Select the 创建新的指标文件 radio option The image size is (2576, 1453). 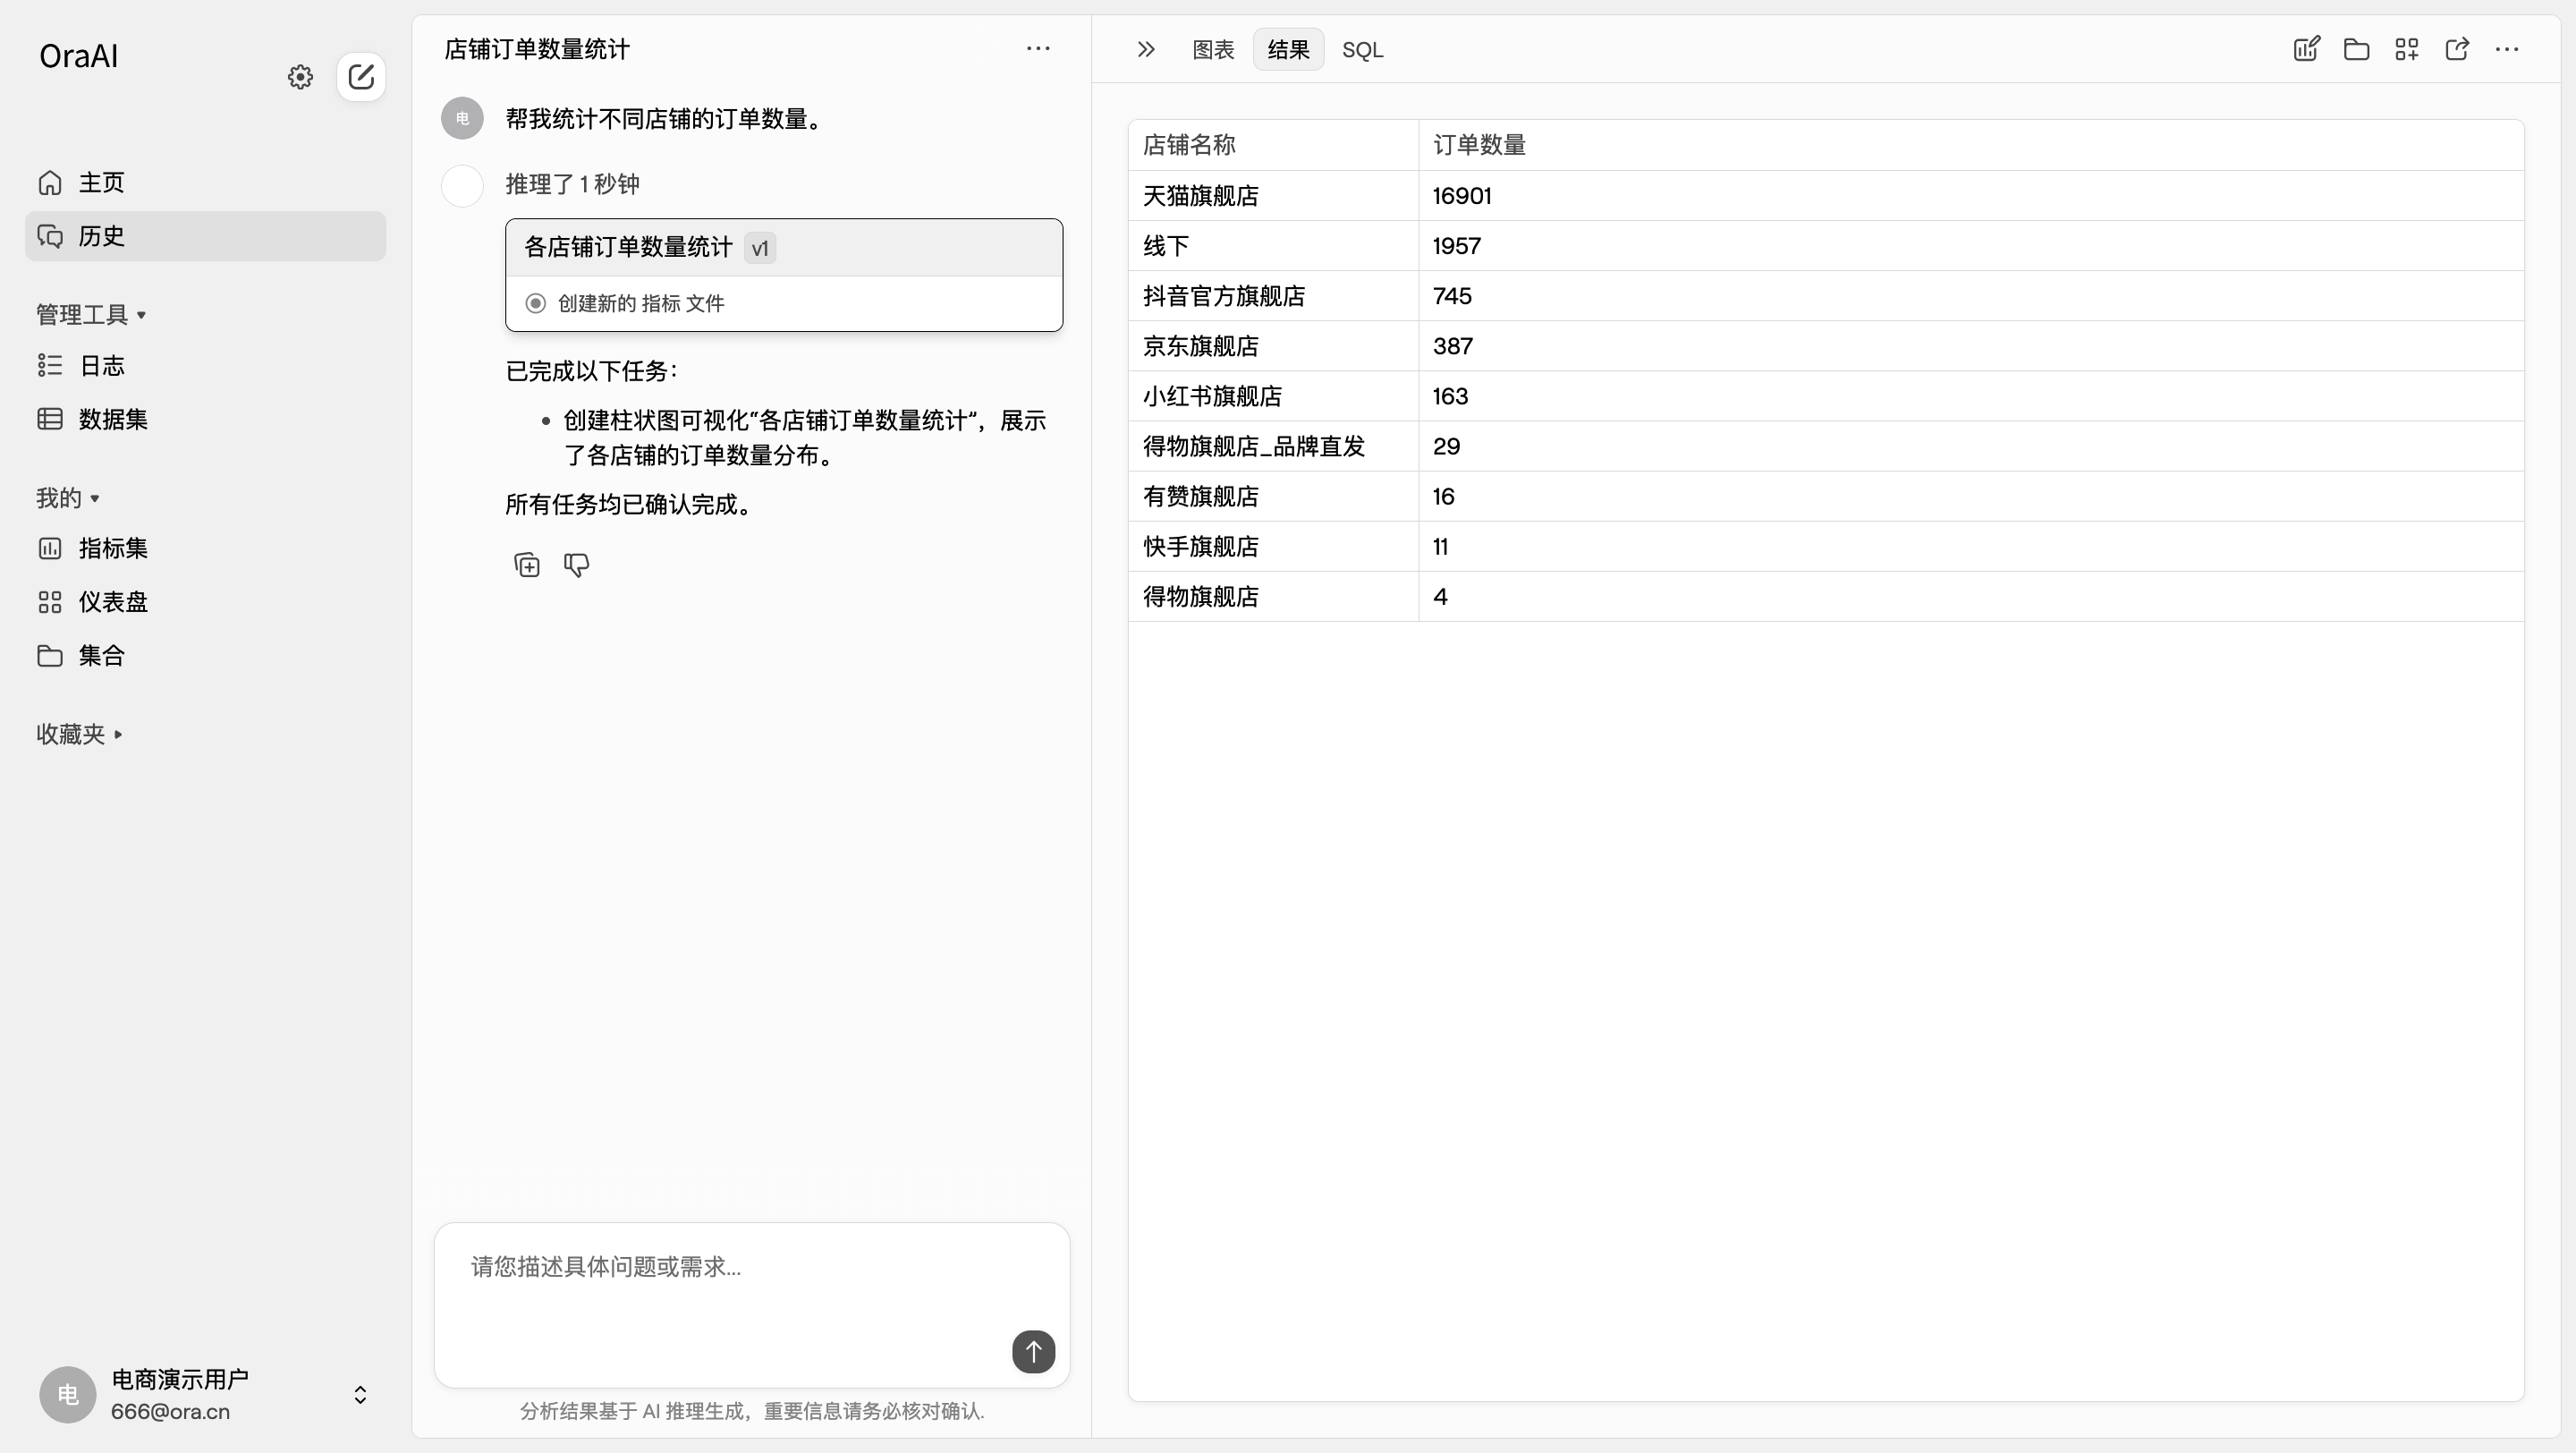pos(535,302)
